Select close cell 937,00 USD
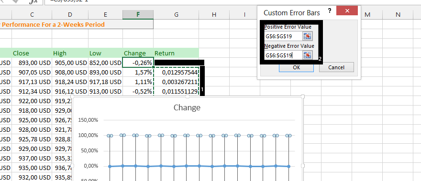421x181 pixels. 32,158
